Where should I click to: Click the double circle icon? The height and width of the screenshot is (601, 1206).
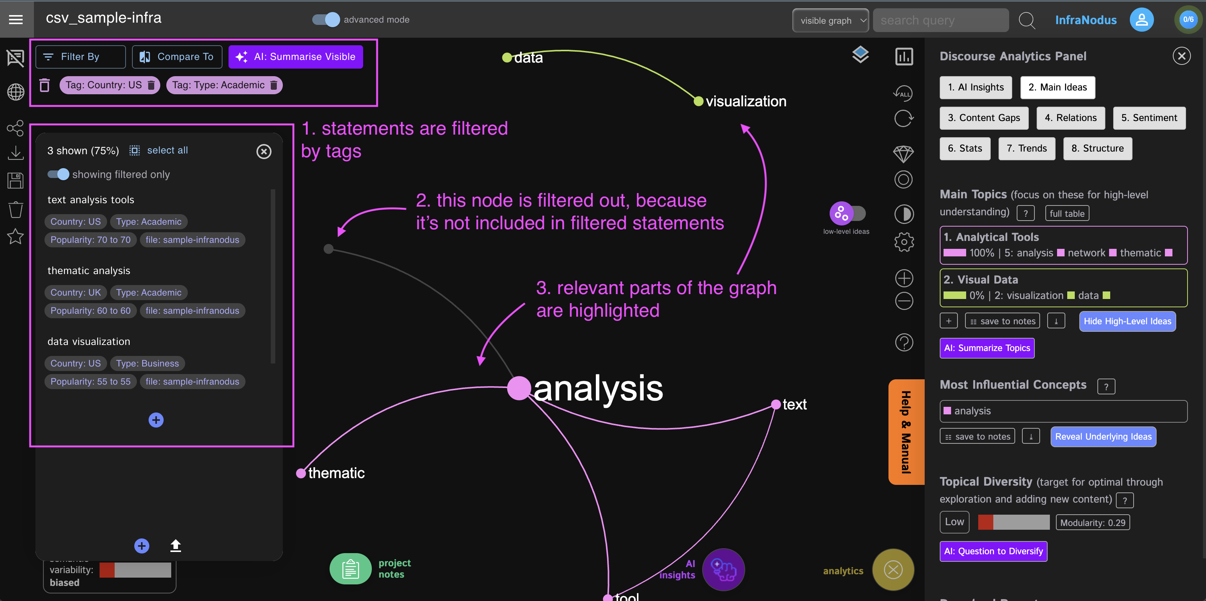point(904,179)
